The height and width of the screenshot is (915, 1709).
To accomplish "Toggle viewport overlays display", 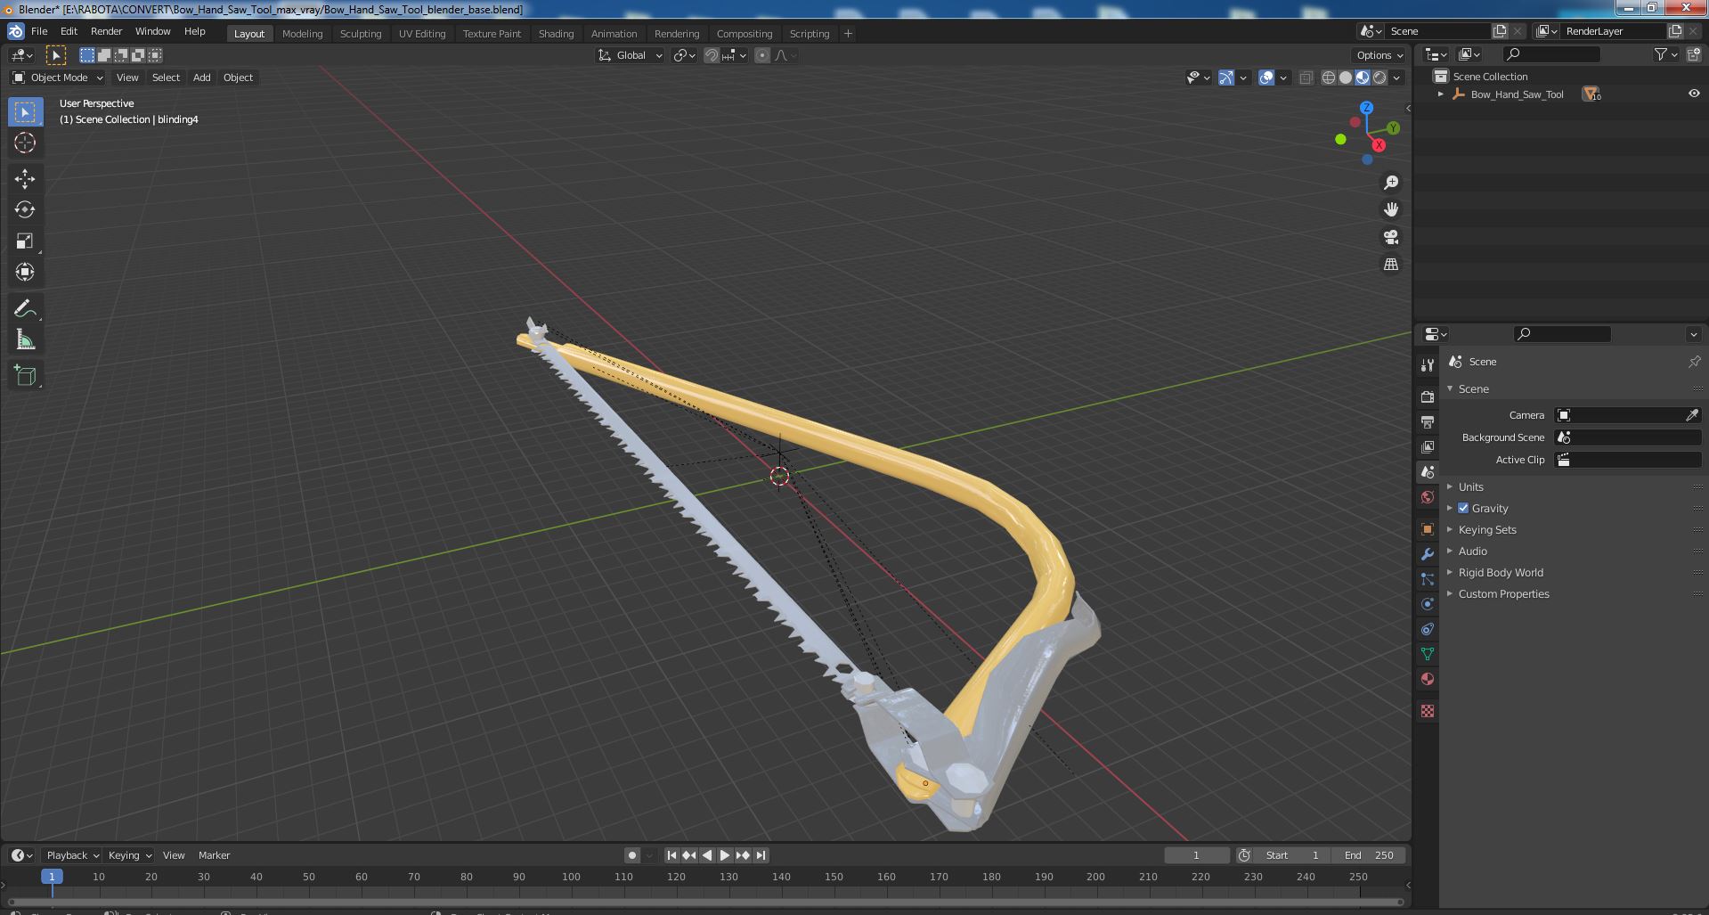I will click(1266, 78).
